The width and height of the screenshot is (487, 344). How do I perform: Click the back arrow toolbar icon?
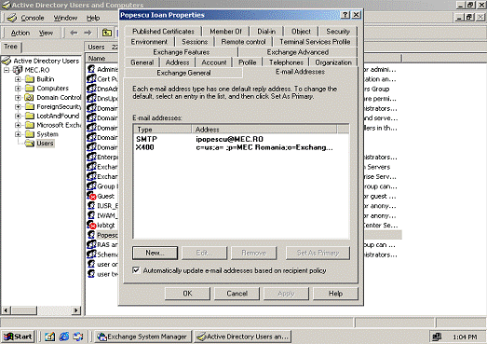(x=74, y=33)
